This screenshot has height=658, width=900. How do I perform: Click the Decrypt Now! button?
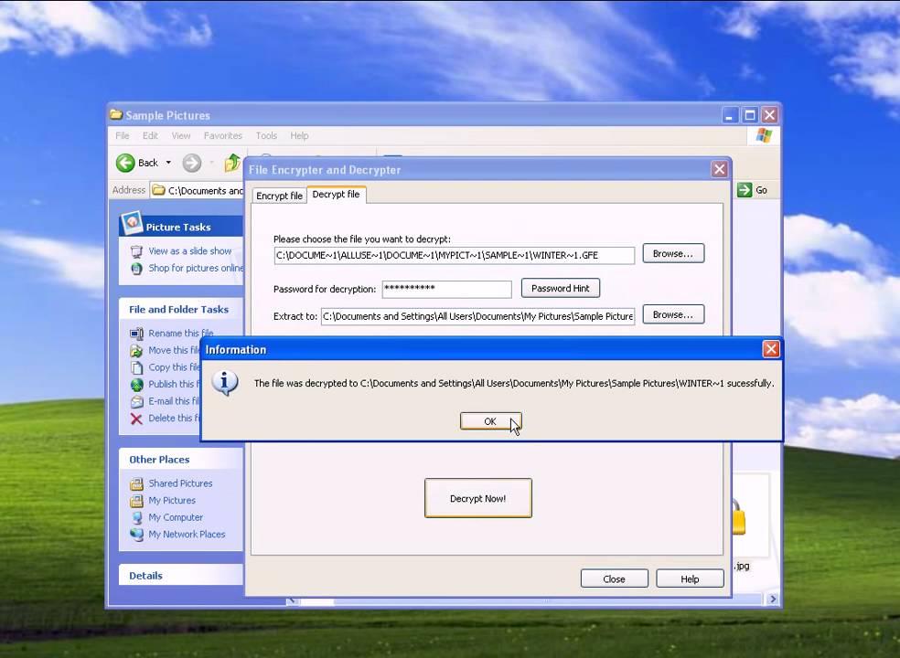pyautogui.click(x=477, y=498)
